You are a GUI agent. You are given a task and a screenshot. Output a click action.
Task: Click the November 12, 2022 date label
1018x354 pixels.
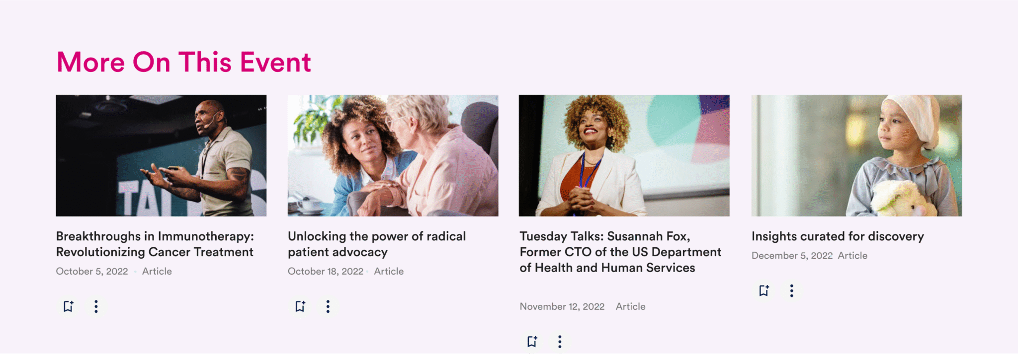click(562, 307)
